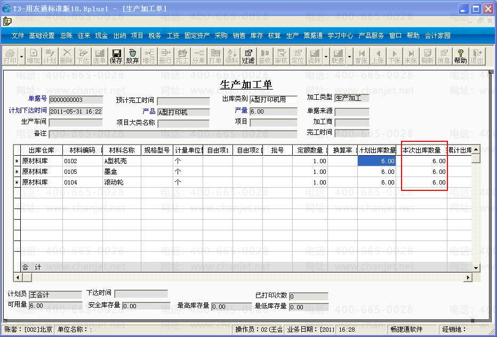Click the 材料编码 column header

tap(83, 150)
